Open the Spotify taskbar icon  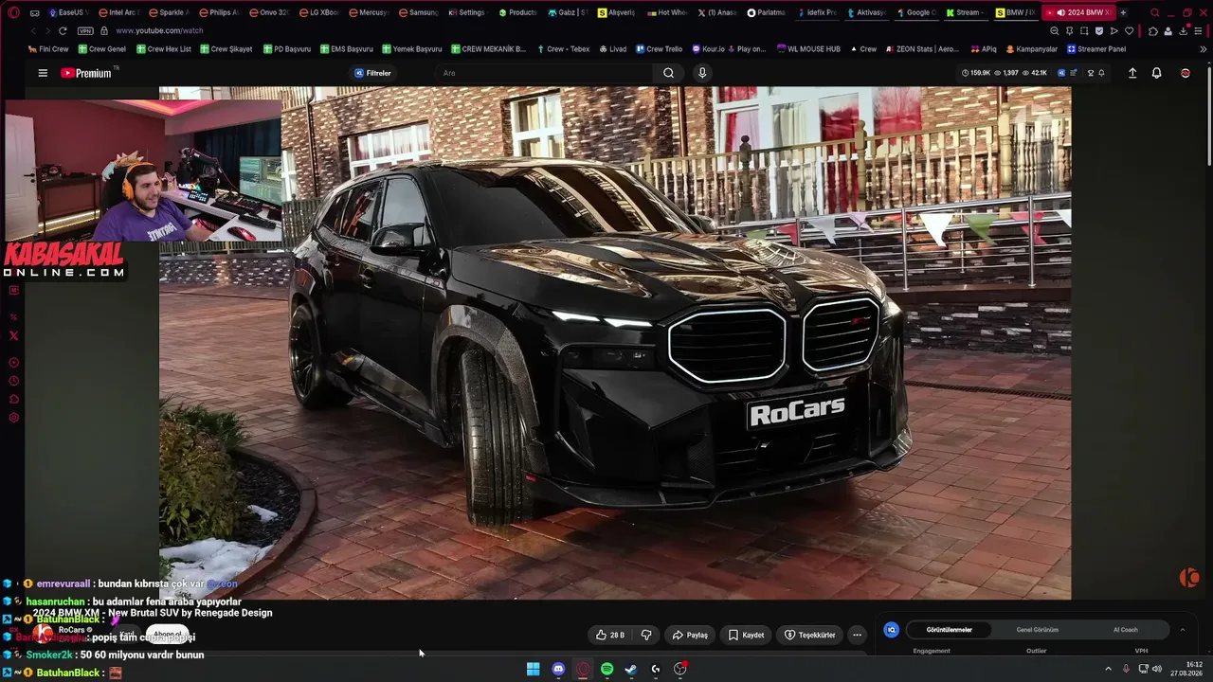click(606, 669)
